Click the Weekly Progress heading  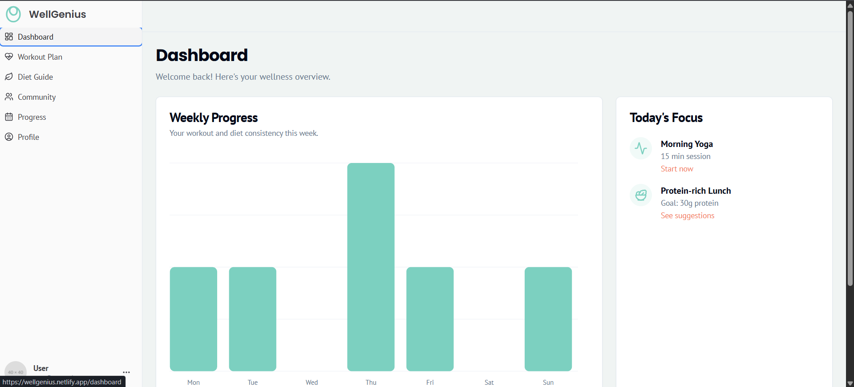[x=214, y=118]
